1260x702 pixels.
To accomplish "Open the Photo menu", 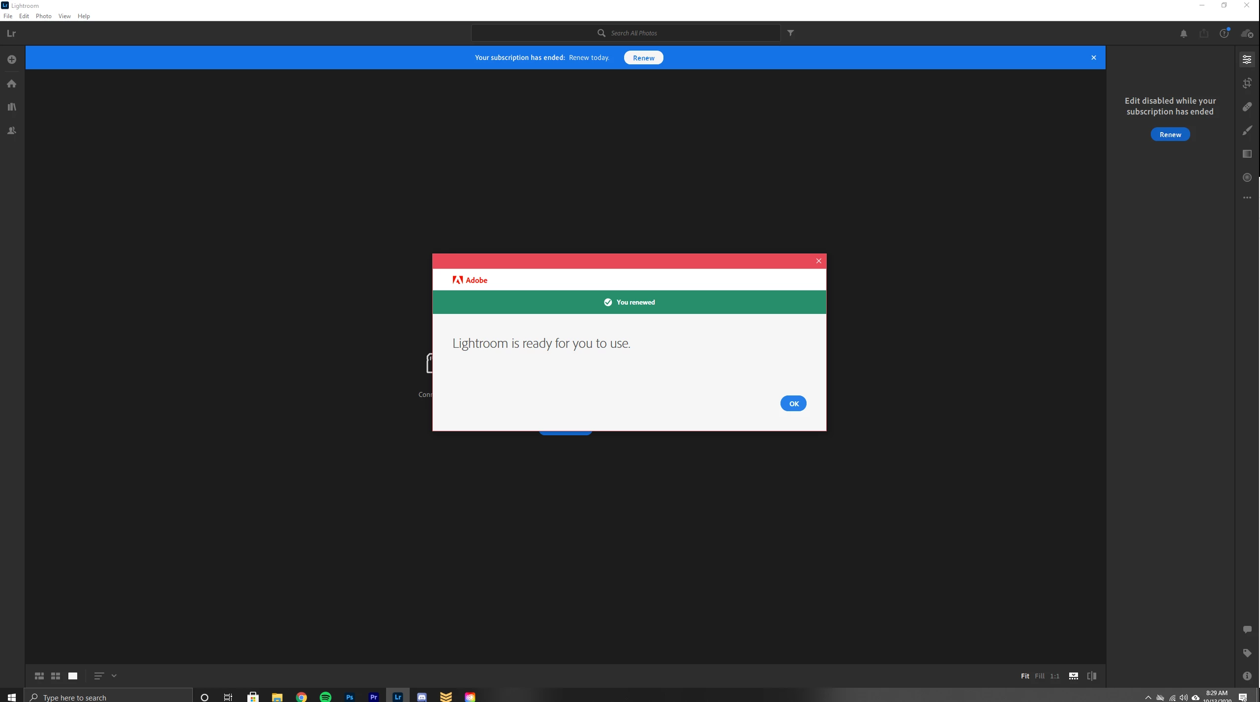I will tap(43, 16).
